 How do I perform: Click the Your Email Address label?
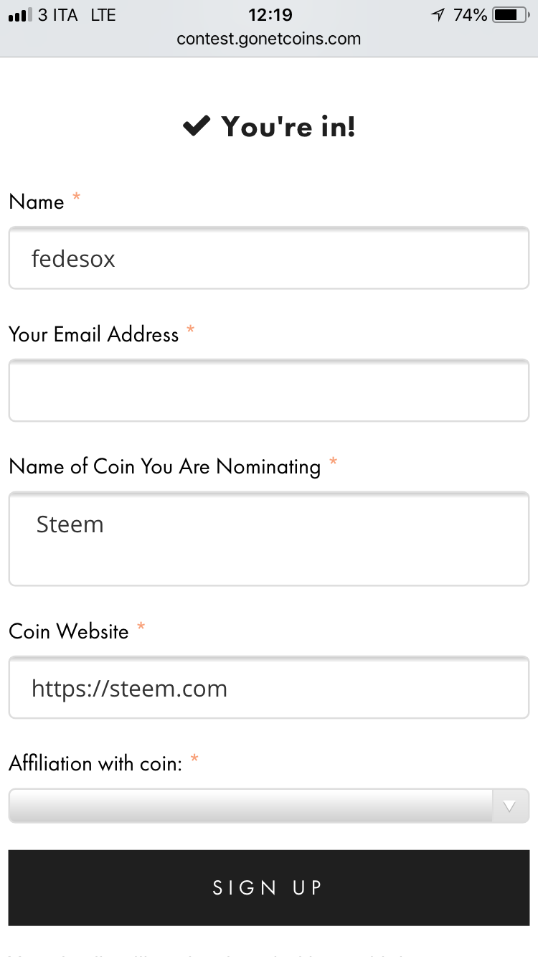click(x=93, y=334)
